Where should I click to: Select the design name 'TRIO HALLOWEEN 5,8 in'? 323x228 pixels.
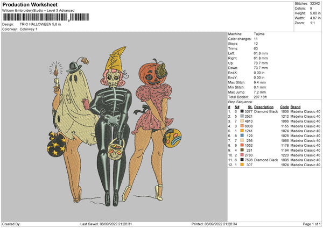coord(40,24)
